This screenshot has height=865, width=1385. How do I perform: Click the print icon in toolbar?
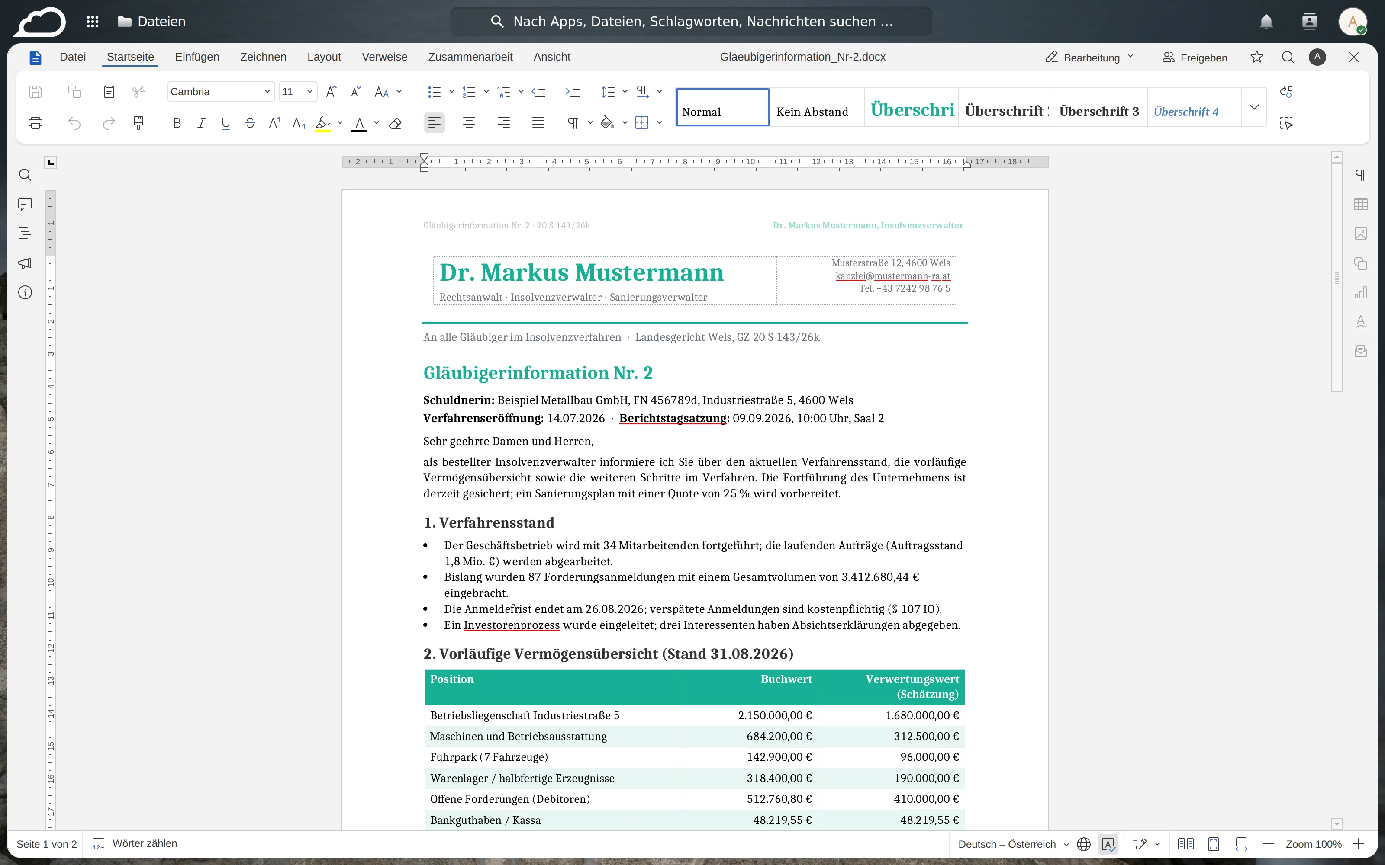(x=35, y=122)
